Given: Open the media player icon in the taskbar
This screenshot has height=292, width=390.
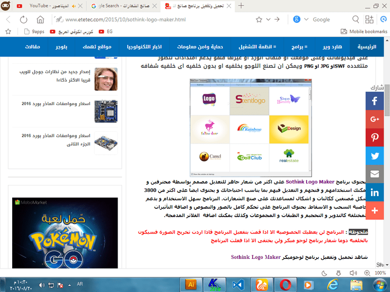Looking at the screenshot, I should coord(308,285).
